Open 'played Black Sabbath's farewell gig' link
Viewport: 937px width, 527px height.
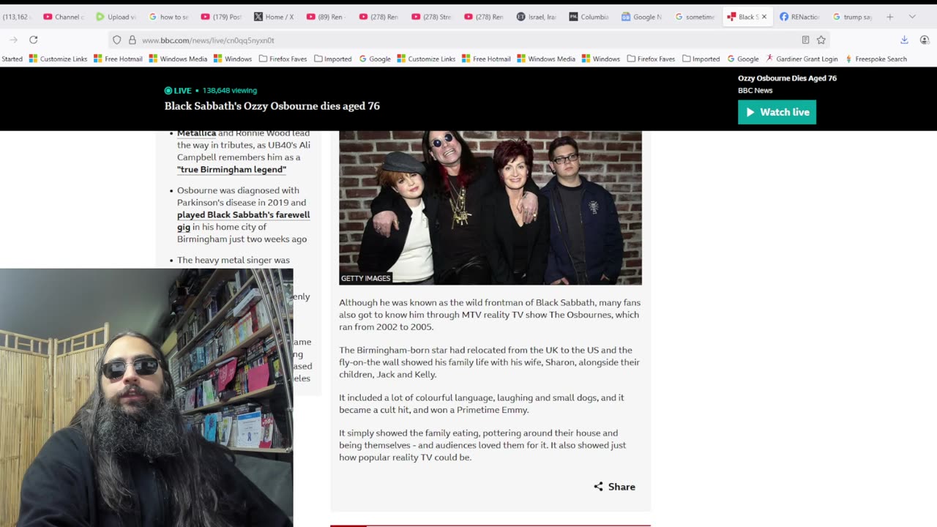click(x=243, y=221)
